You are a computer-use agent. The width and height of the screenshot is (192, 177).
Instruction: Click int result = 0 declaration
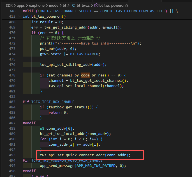click(47, 22)
